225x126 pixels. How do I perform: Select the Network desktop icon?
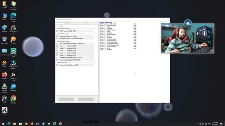click(5, 28)
